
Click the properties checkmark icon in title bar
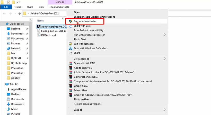pos(9,2)
